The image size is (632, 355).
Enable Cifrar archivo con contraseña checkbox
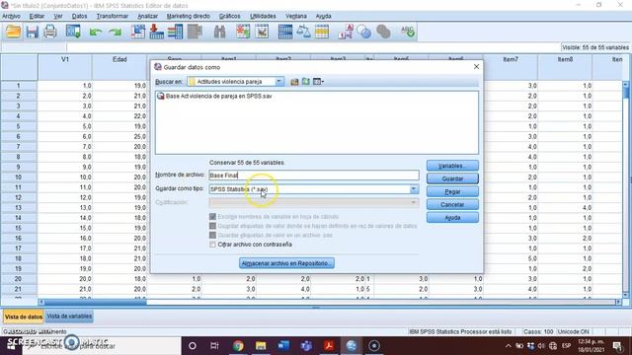[x=212, y=245]
